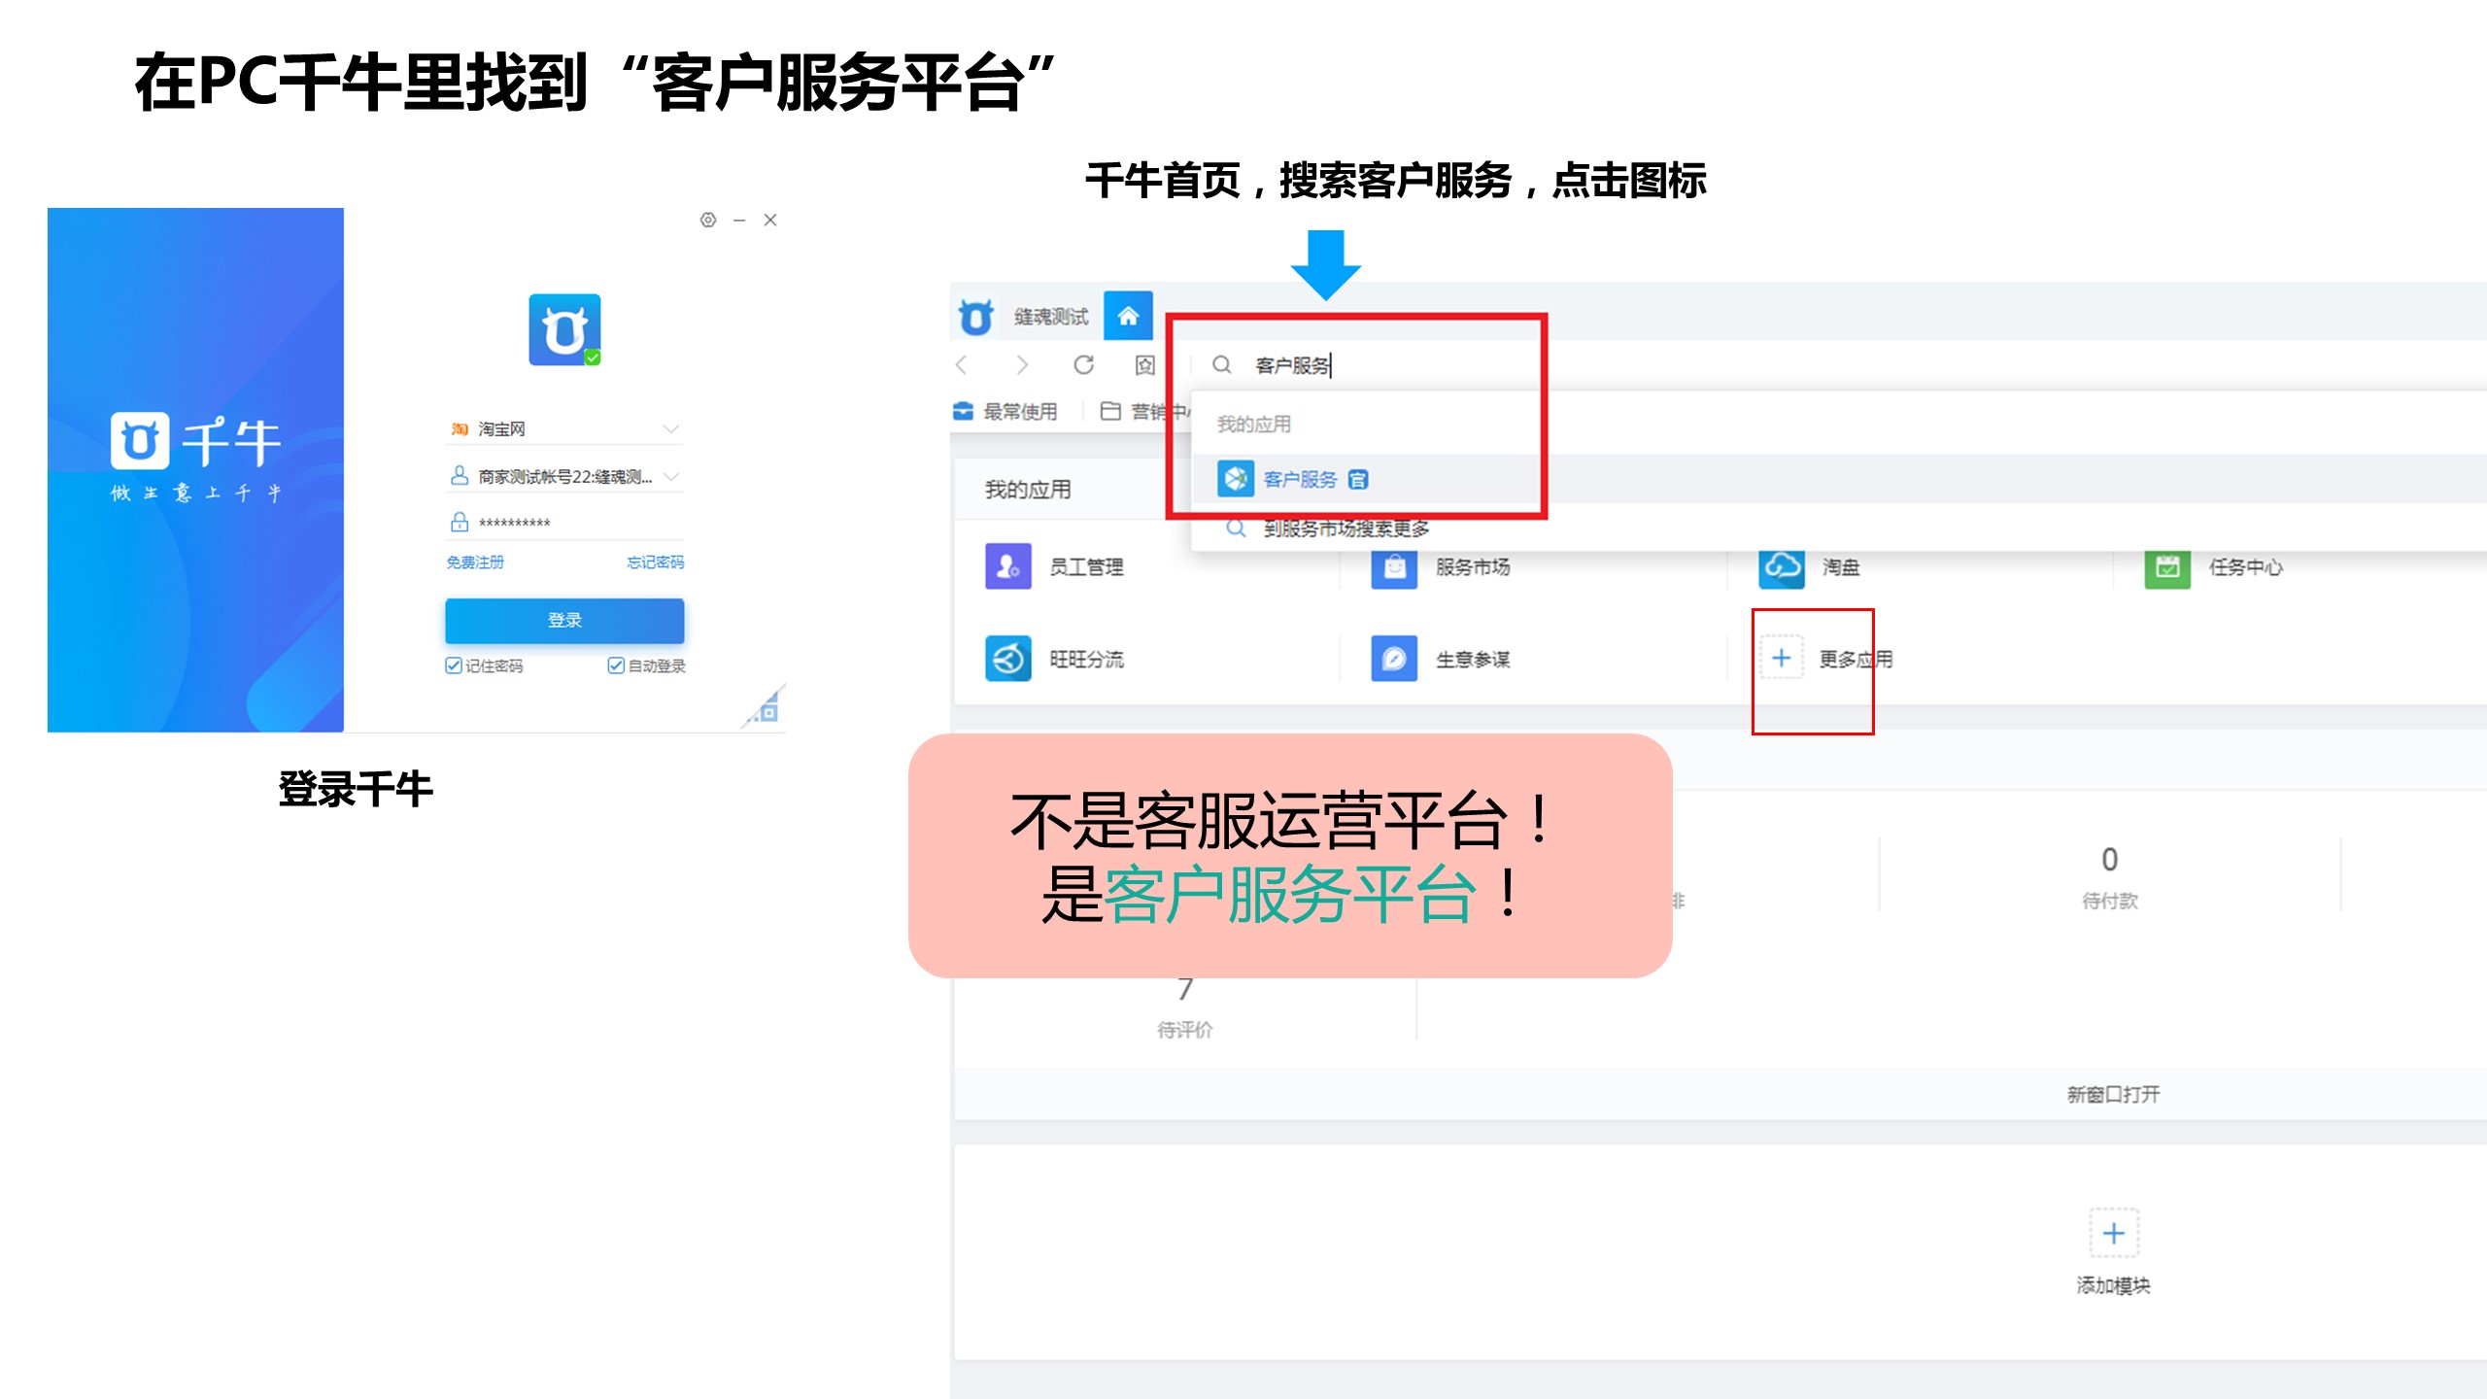Click the home icon tab
The width and height of the screenshot is (2487, 1399).
[x=1128, y=316]
